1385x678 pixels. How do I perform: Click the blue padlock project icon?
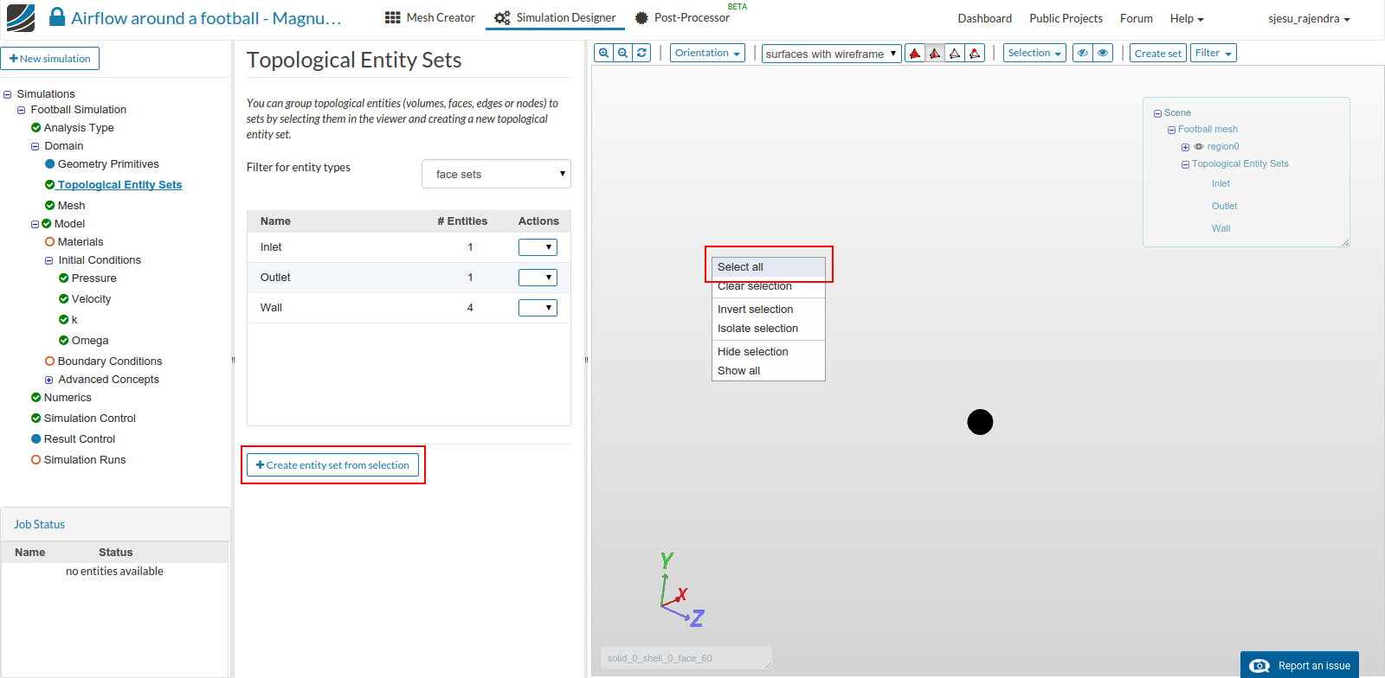(57, 17)
